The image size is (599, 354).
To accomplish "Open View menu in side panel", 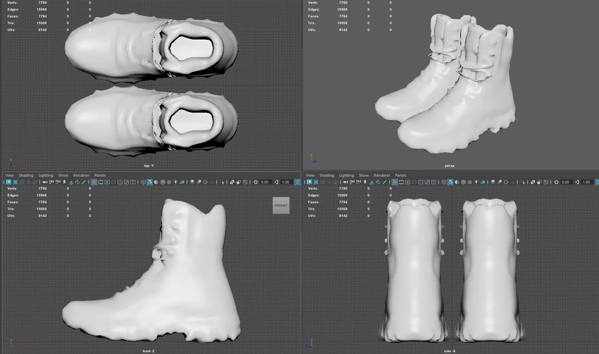I will click(x=310, y=175).
